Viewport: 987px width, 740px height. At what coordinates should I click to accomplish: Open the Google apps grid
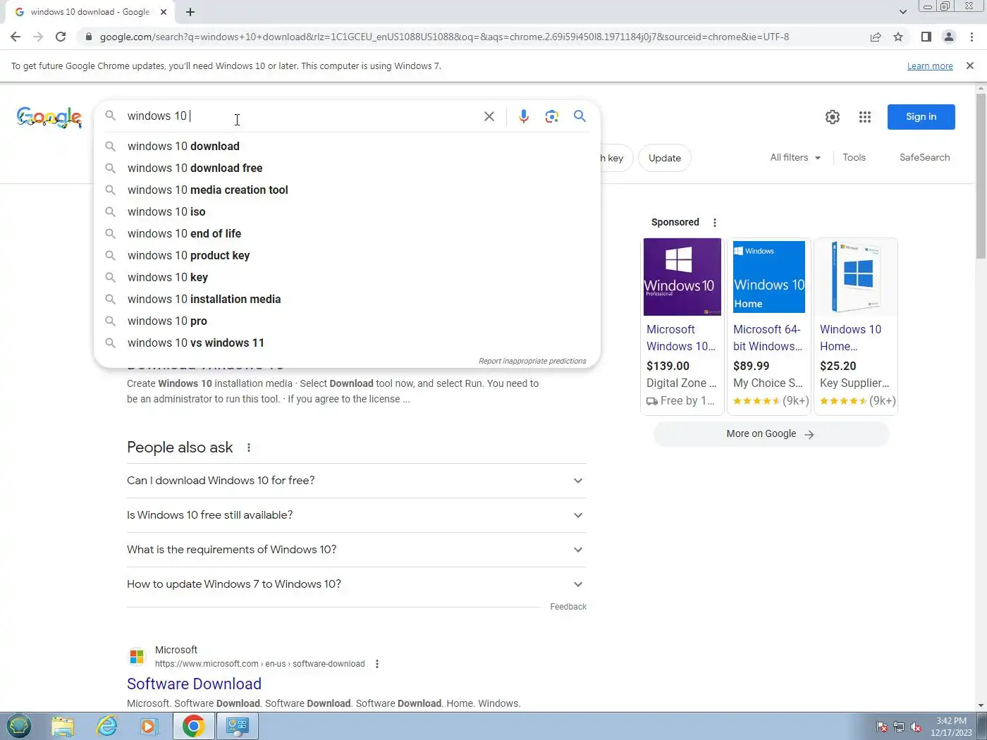point(865,117)
